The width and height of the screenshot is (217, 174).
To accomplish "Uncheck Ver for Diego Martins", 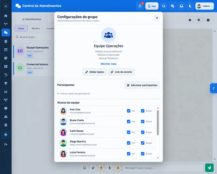I will tap(129, 143).
